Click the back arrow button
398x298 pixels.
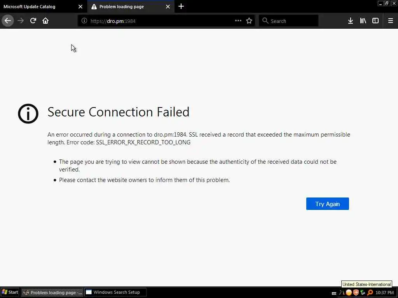click(8, 21)
